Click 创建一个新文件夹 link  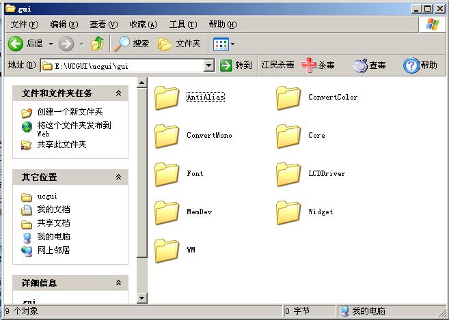coord(70,112)
